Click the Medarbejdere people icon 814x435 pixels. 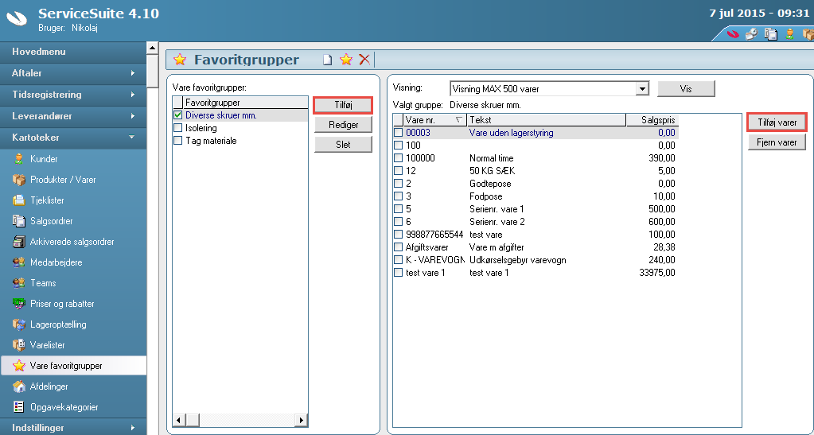18,262
